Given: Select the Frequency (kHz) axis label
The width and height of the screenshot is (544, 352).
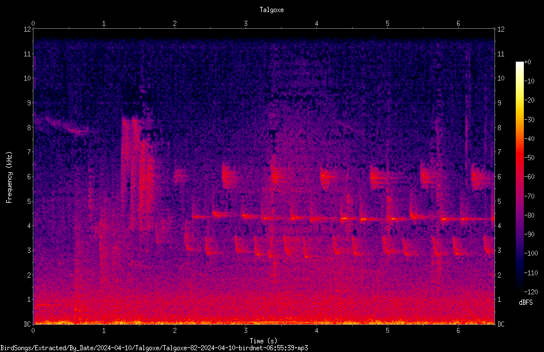Looking at the screenshot, I should tap(9, 177).
